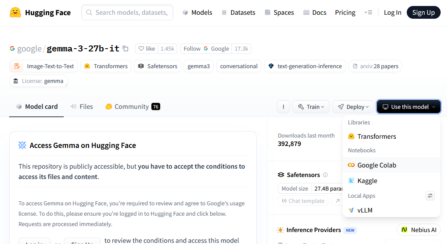Click the Sign Up button
Screen dimensions: 447x244
click(x=423, y=13)
